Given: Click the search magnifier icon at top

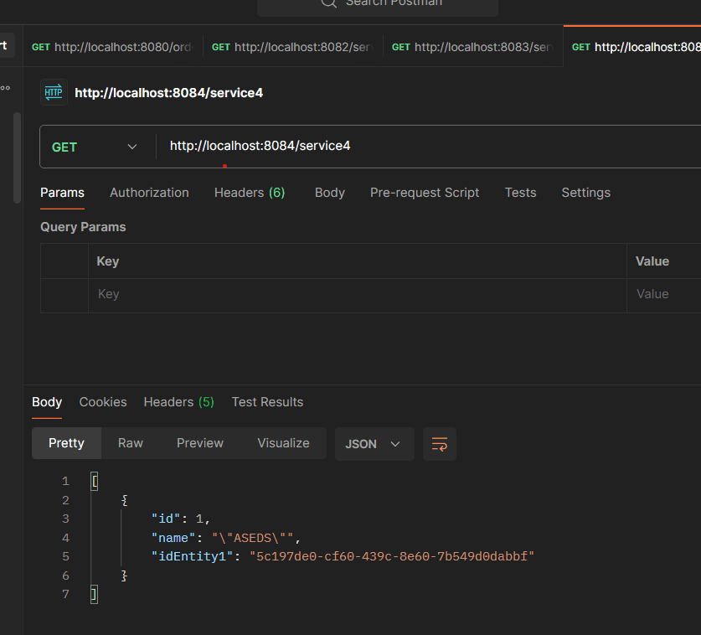Looking at the screenshot, I should pos(328,3).
